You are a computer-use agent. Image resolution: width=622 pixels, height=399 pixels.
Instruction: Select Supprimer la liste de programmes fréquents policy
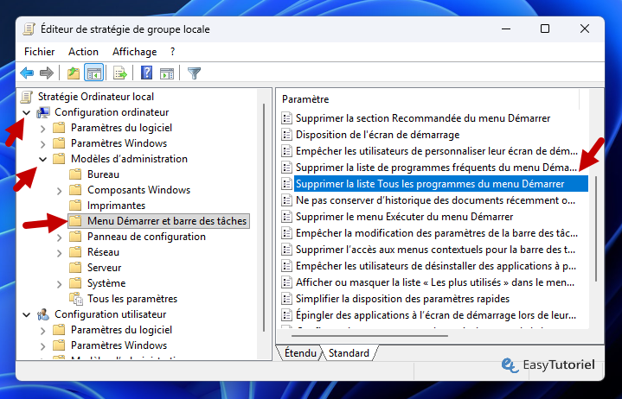click(436, 168)
